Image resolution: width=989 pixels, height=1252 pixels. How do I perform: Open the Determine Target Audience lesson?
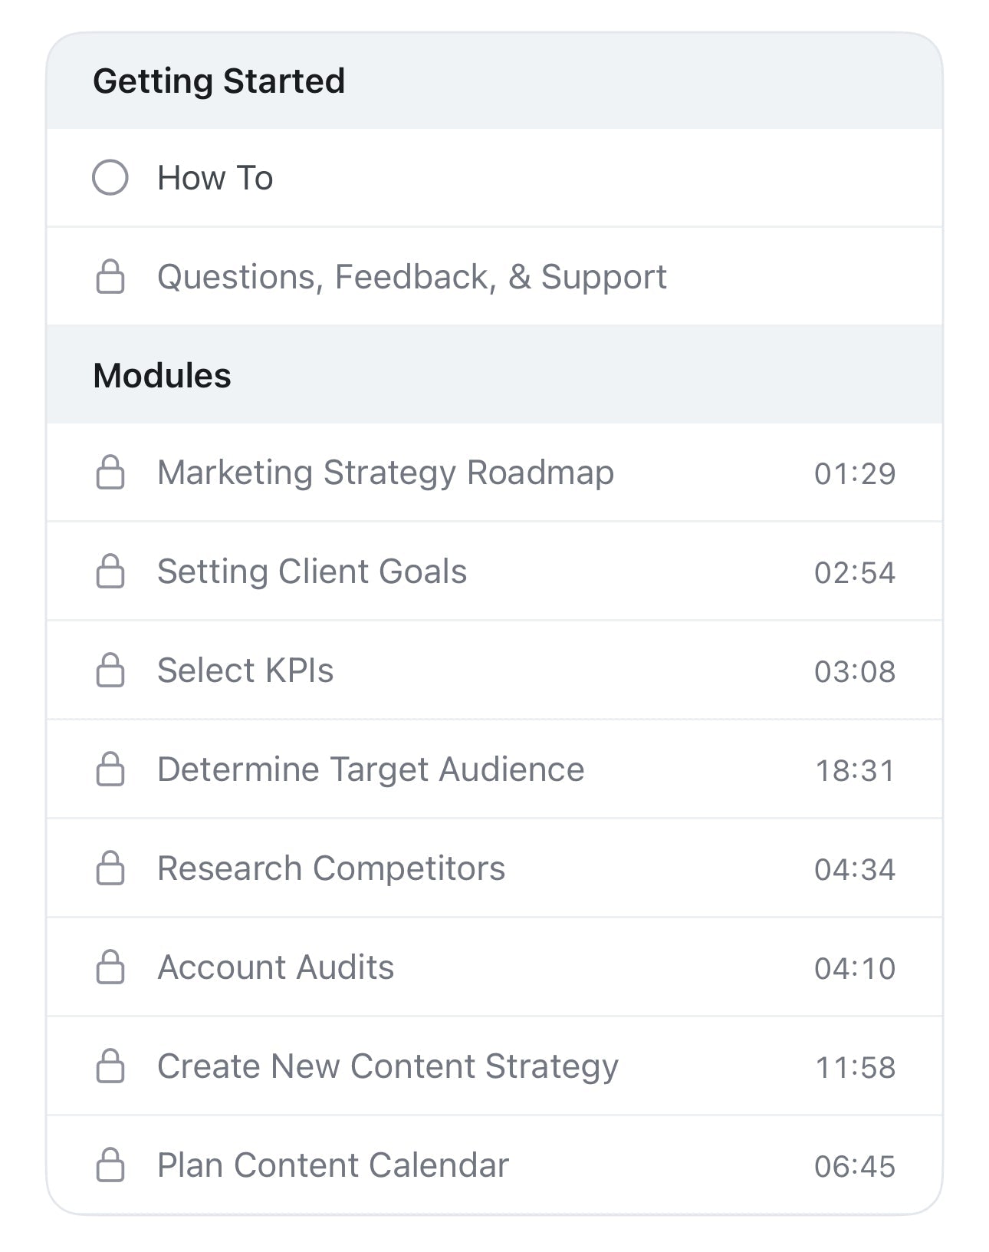371,769
